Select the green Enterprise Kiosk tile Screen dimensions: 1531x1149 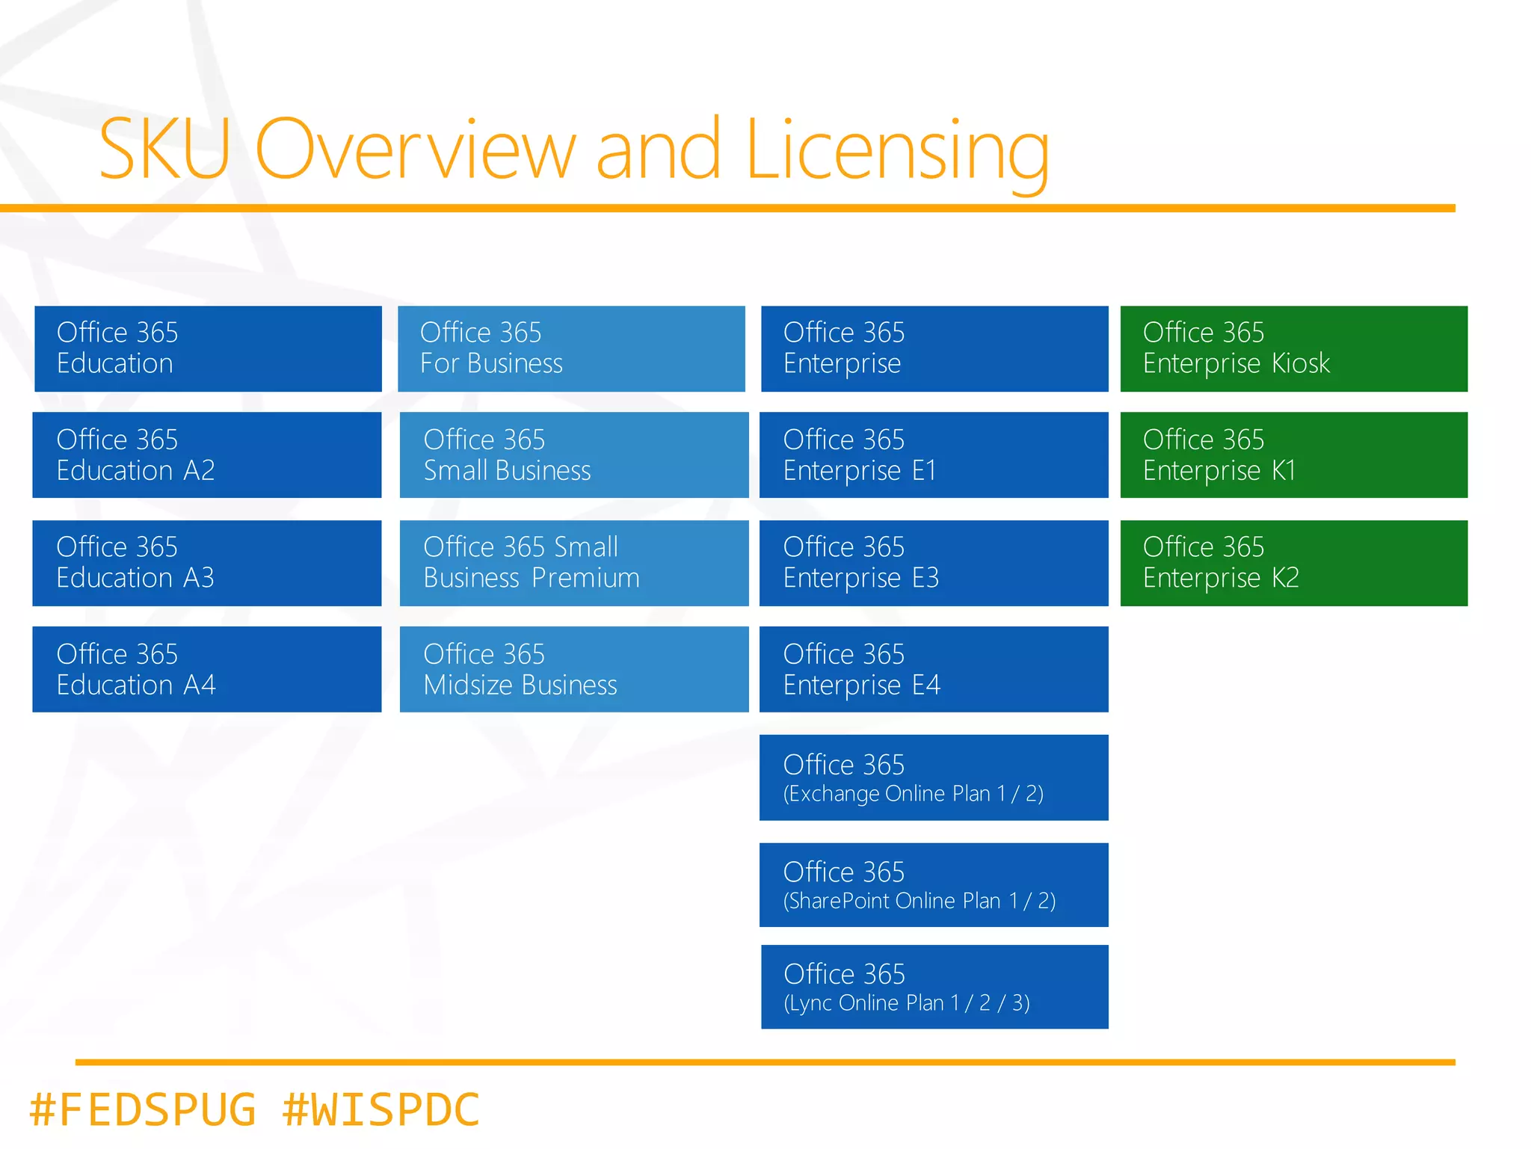click(x=1294, y=348)
